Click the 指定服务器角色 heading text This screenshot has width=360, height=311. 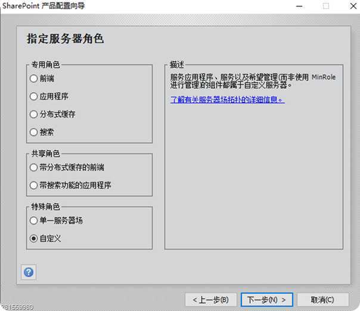(66, 39)
